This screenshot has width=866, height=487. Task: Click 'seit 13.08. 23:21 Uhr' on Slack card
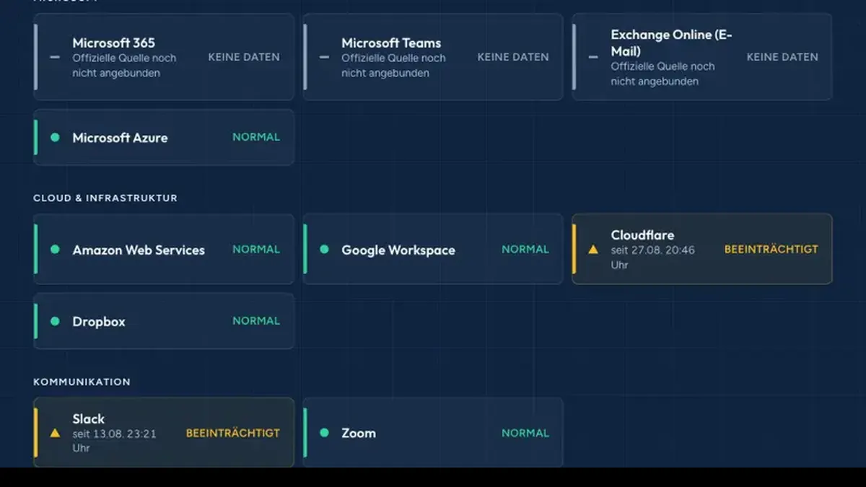click(114, 441)
